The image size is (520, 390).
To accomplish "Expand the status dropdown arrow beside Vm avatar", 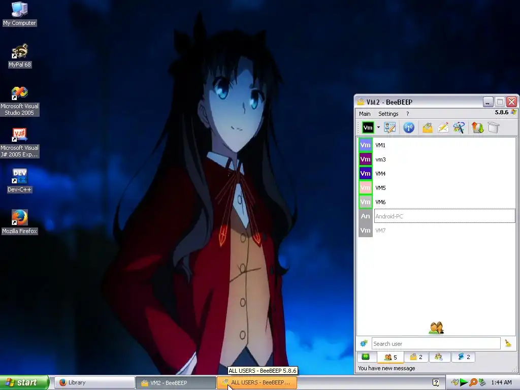I will pyautogui.click(x=378, y=127).
